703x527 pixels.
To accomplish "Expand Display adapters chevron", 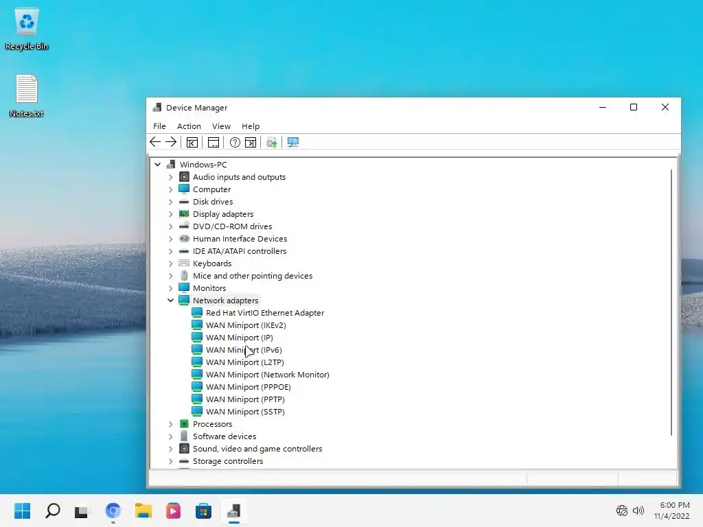I will pos(170,214).
